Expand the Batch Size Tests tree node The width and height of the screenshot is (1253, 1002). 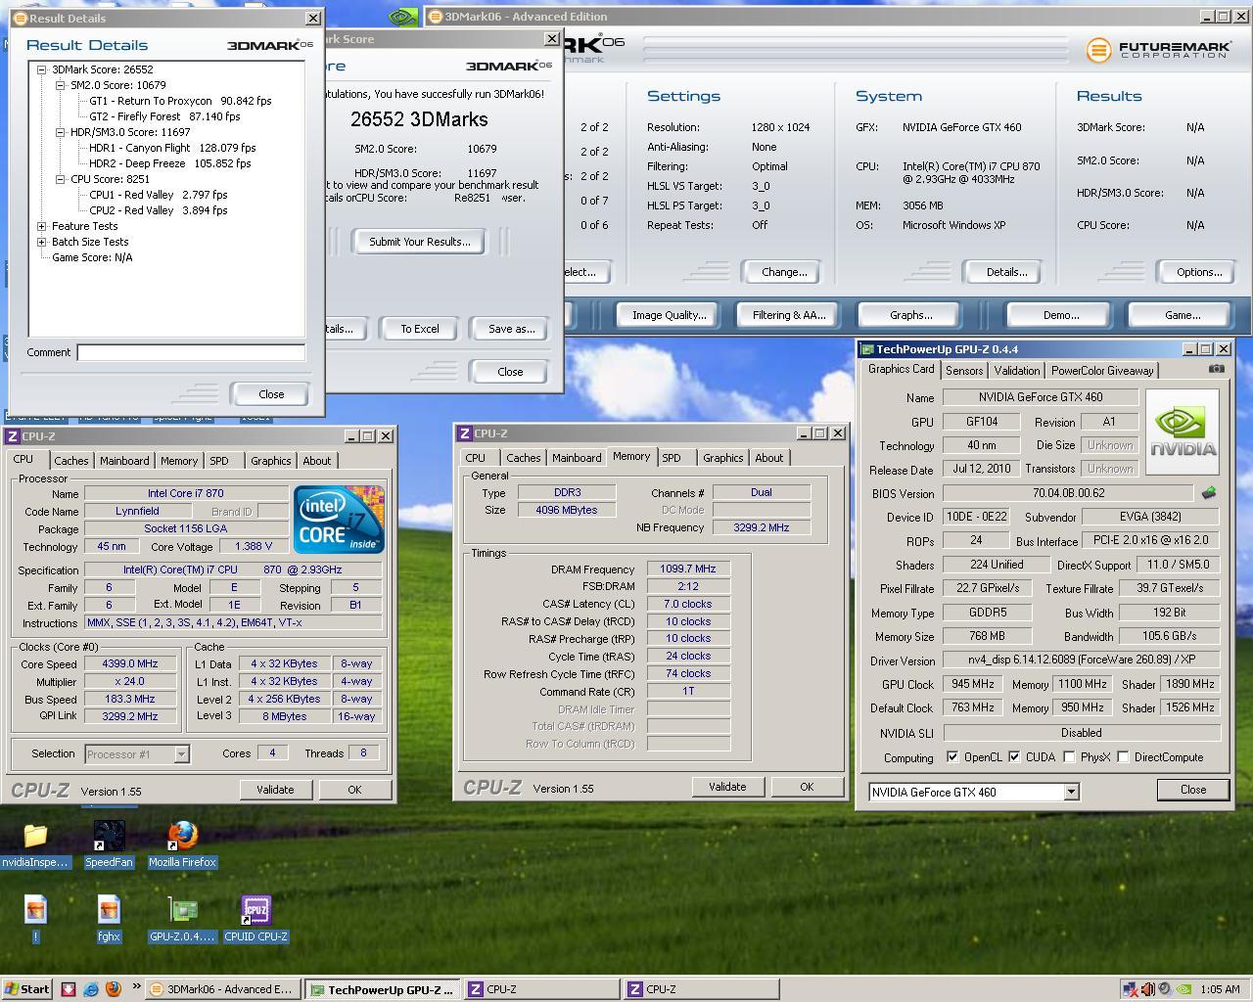tap(42, 242)
